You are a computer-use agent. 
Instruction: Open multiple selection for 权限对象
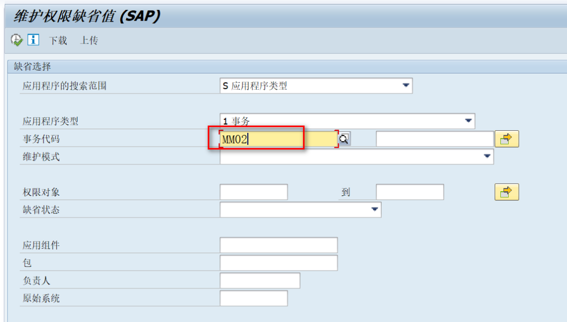click(507, 192)
